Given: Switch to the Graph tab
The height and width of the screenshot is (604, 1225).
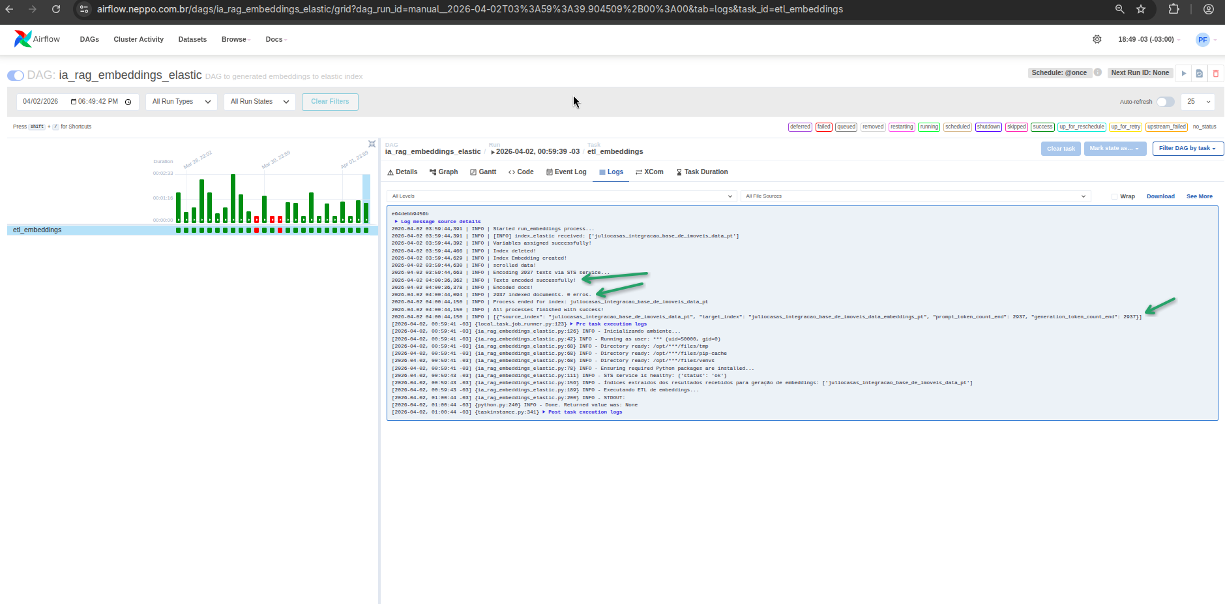Looking at the screenshot, I should (443, 172).
